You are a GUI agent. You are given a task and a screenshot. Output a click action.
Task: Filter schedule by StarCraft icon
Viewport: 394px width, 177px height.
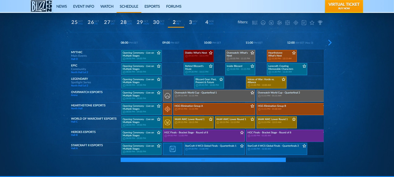click(x=304, y=22)
